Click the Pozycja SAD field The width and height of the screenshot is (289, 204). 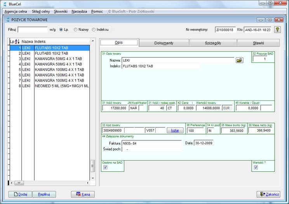(260, 59)
